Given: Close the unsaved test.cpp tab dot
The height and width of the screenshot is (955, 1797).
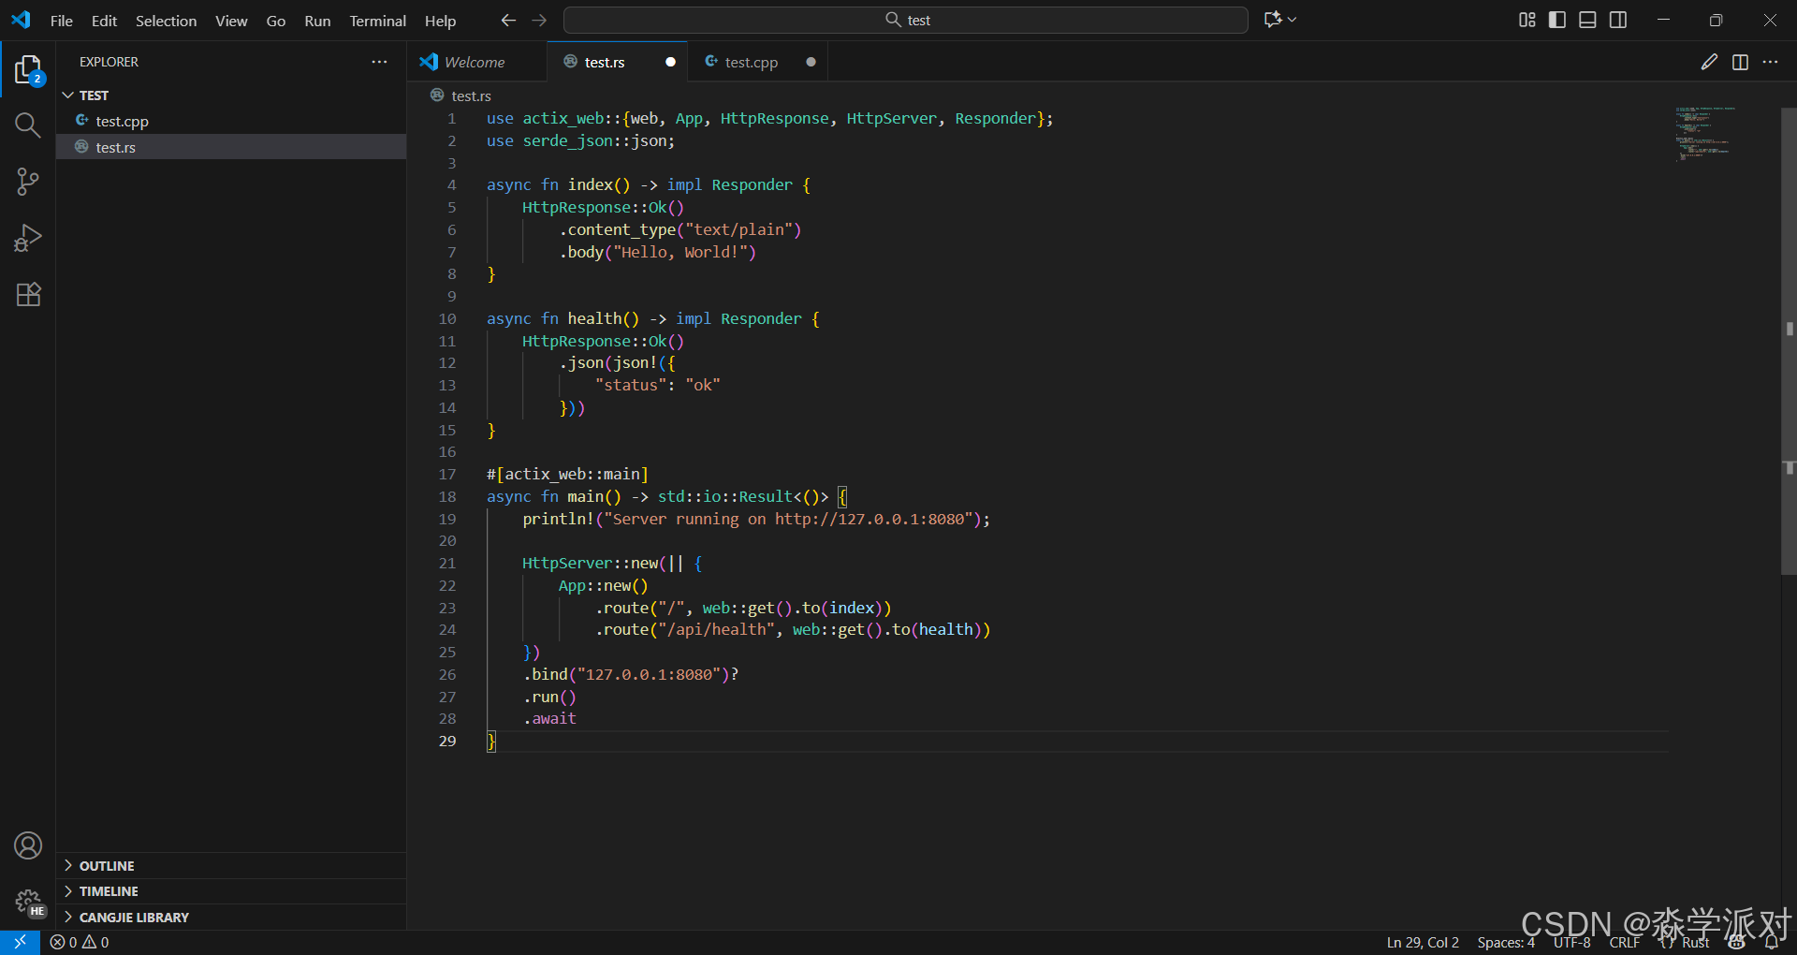Looking at the screenshot, I should point(811,62).
